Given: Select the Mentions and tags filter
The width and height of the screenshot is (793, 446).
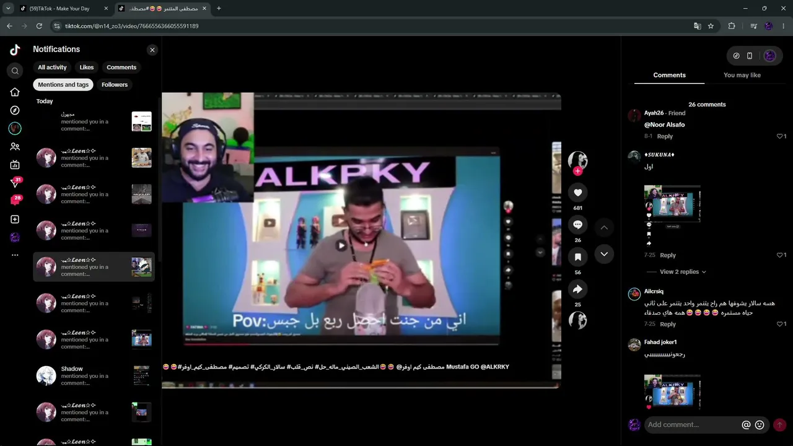Looking at the screenshot, I should pyautogui.click(x=63, y=85).
